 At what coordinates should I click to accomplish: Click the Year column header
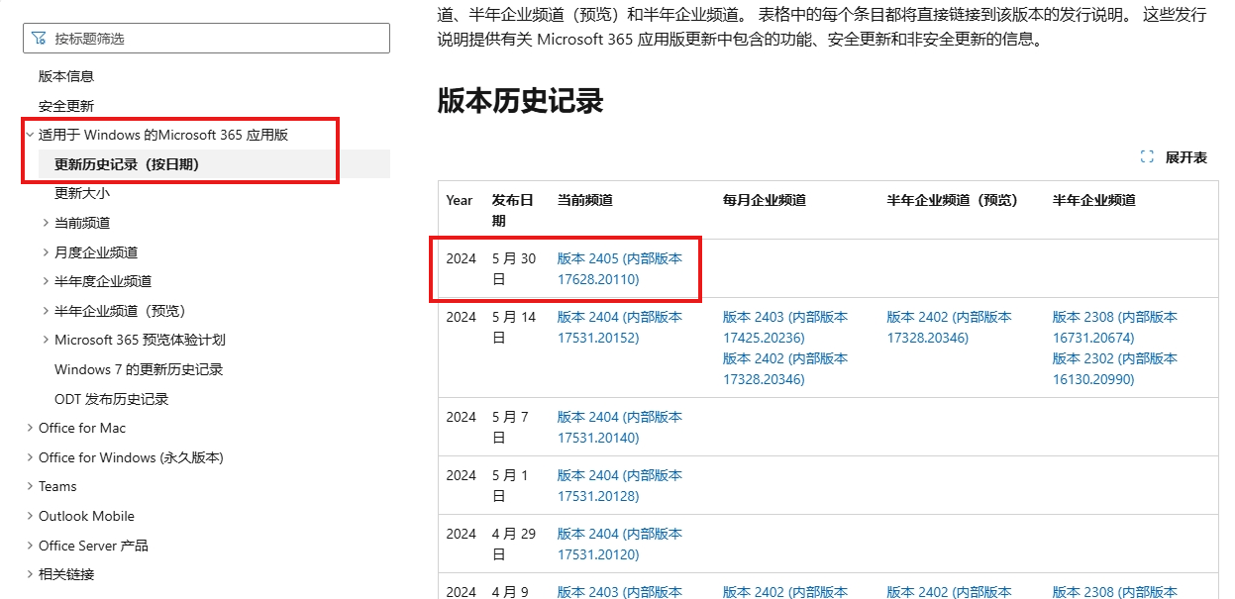tap(460, 200)
